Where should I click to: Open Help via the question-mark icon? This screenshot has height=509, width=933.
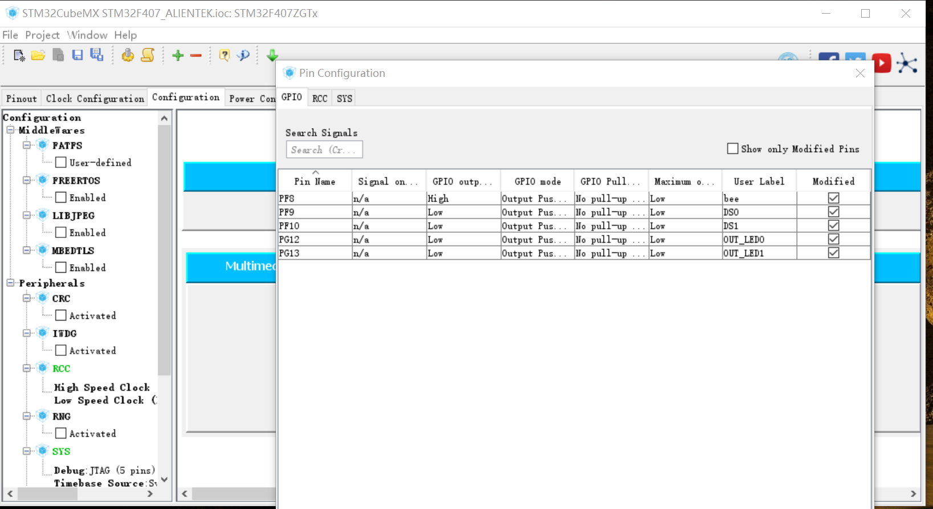[x=225, y=55]
